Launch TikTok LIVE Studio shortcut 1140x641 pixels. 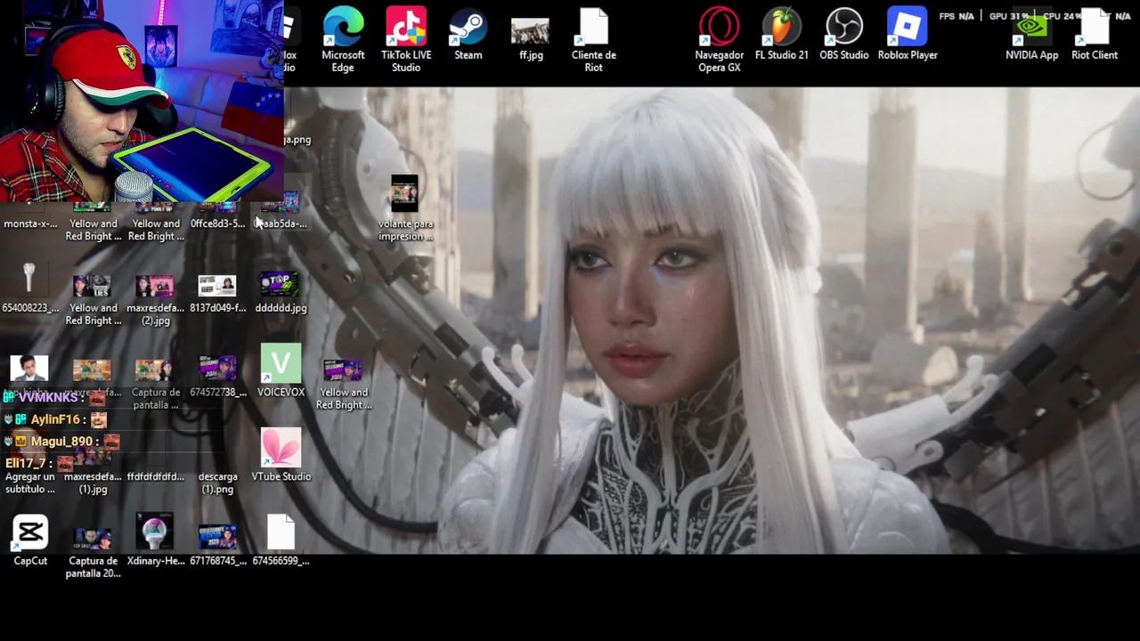[406, 39]
